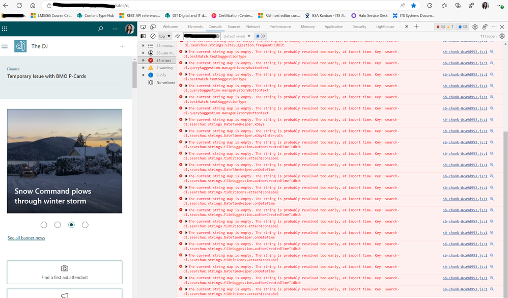Create a live expression using the eye icon

[x=178, y=36]
